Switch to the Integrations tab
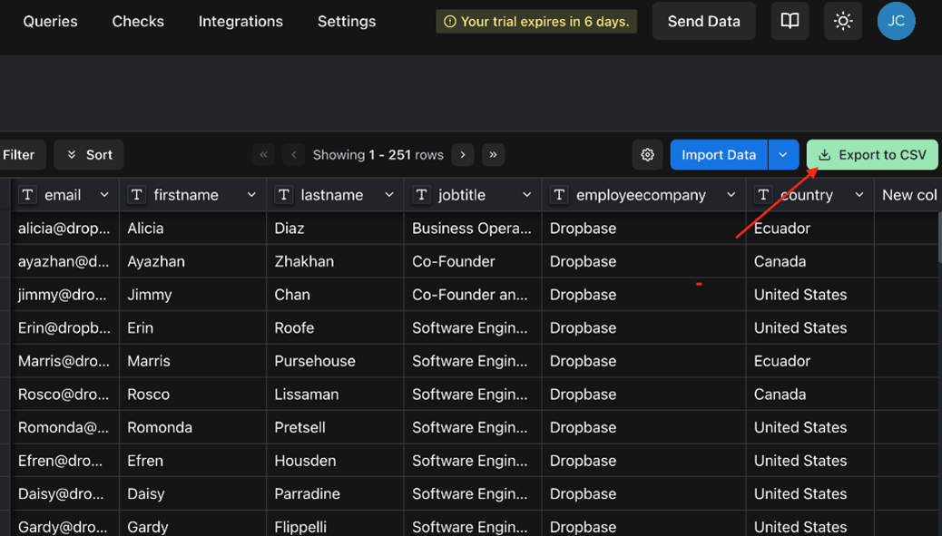The height and width of the screenshot is (536, 942). [240, 21]
